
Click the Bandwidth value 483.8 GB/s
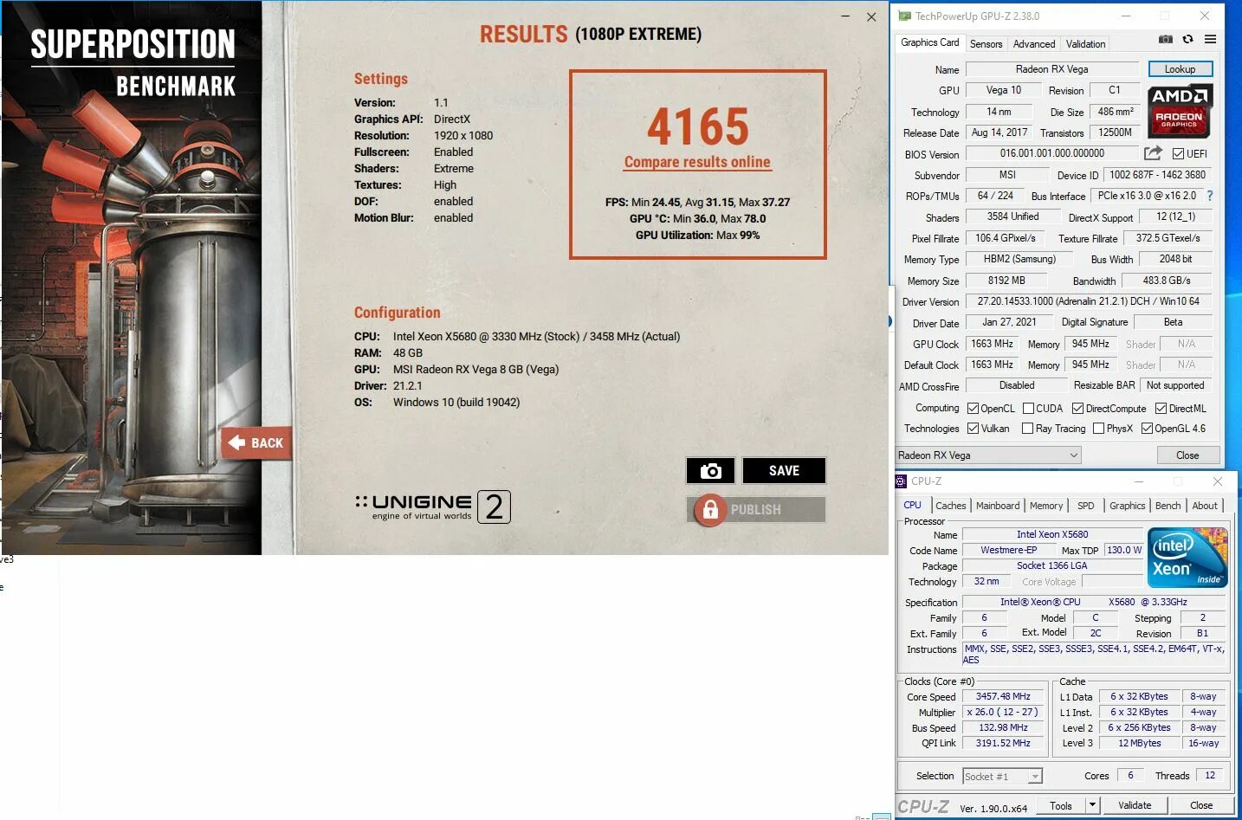point(1167,281)
